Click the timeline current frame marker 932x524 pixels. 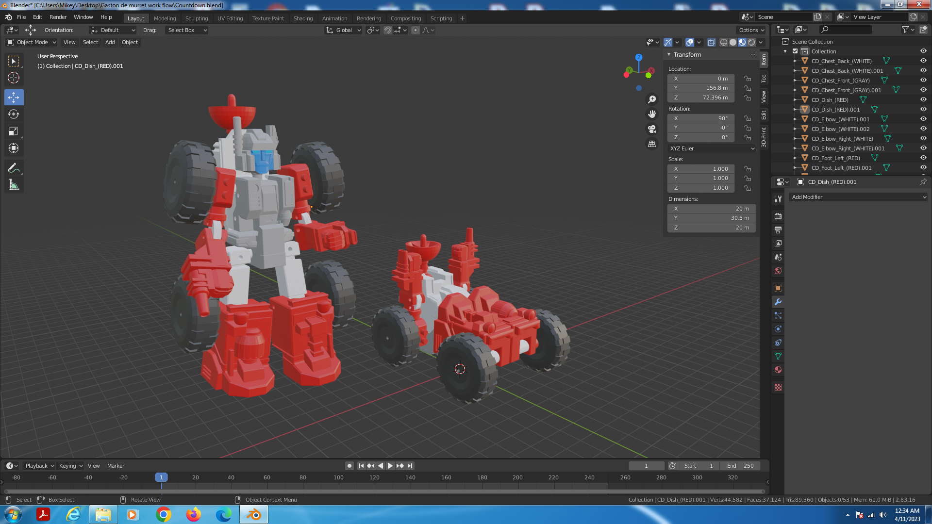tap(161, 477)
